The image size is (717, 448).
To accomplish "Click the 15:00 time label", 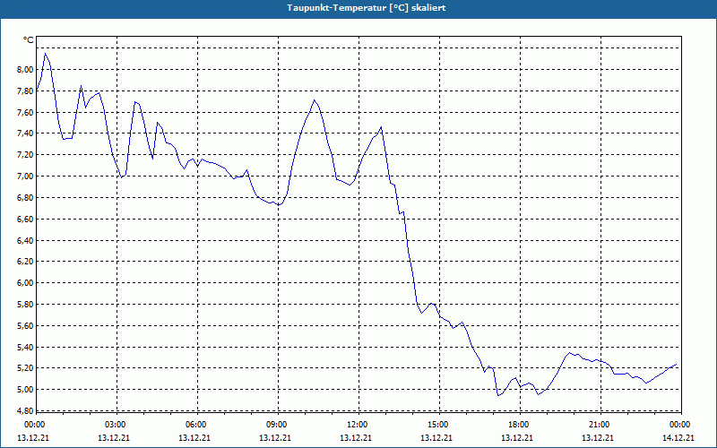I will pos(438,425).
